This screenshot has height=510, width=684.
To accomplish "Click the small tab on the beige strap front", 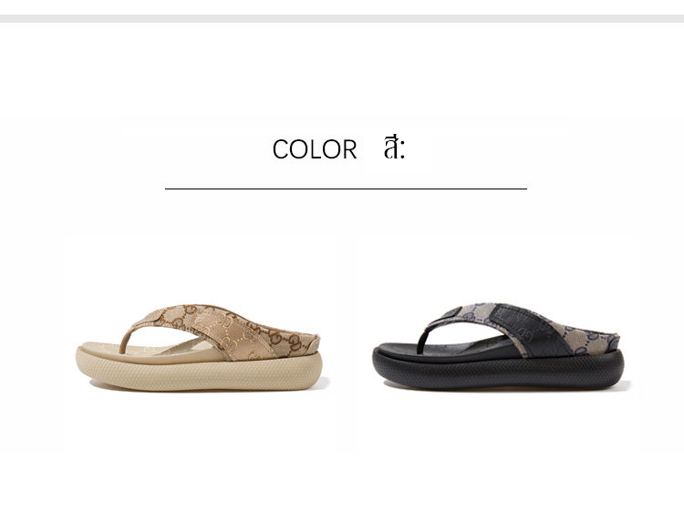I will tap(156, 316).
